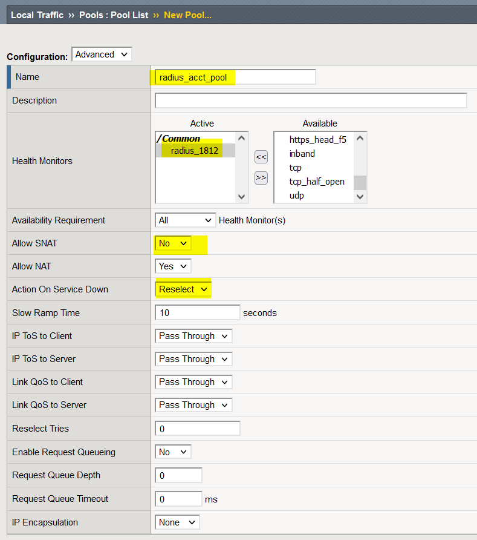
Task: Move monitor to Available with >> button
Action: click(261, 178)
